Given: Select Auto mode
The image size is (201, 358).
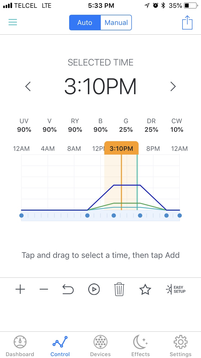Looking at the screenshot, I should coord(85,23).
